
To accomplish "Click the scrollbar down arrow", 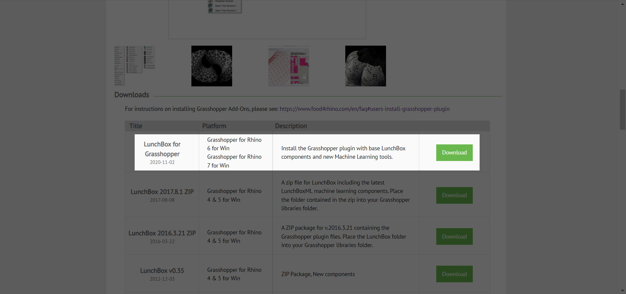I will click(x=622, y=290).
